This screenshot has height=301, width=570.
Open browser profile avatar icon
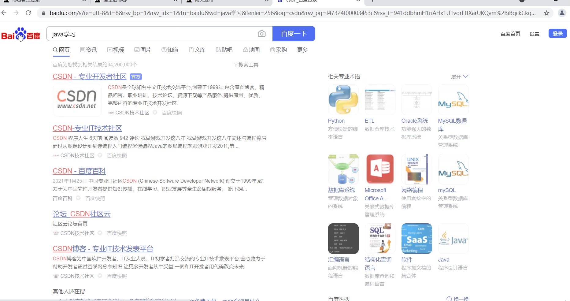pos(562,13)
